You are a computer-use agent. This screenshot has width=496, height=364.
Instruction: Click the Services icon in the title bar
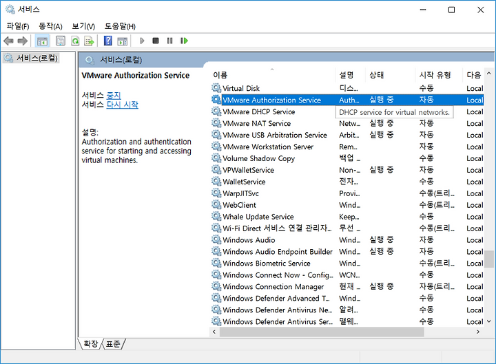tap(10, 10)
